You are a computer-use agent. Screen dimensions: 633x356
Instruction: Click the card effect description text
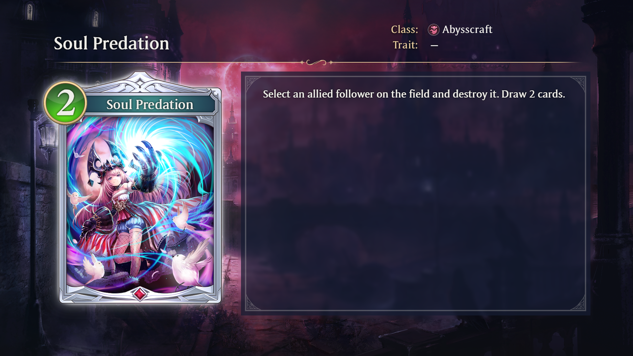[414, 94]
